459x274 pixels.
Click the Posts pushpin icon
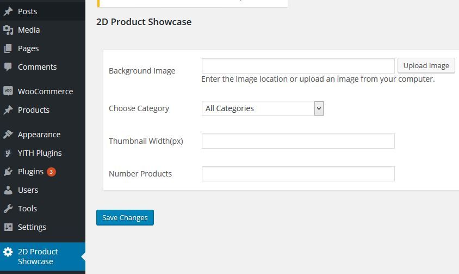pyautogui.click(x=8, y=11)
